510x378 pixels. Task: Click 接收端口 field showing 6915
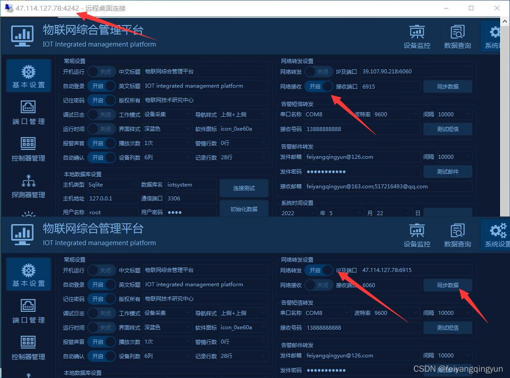pyautogui.click(x=390, y=87)
